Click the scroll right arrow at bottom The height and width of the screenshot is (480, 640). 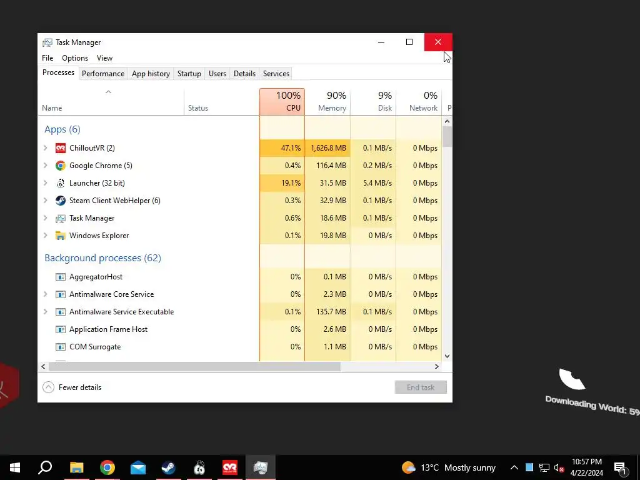[437, 366]
